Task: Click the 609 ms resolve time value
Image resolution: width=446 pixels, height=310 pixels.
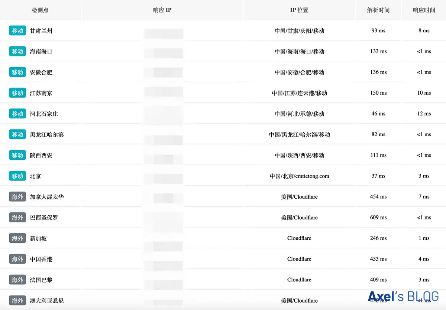Action: click(378, 218)
